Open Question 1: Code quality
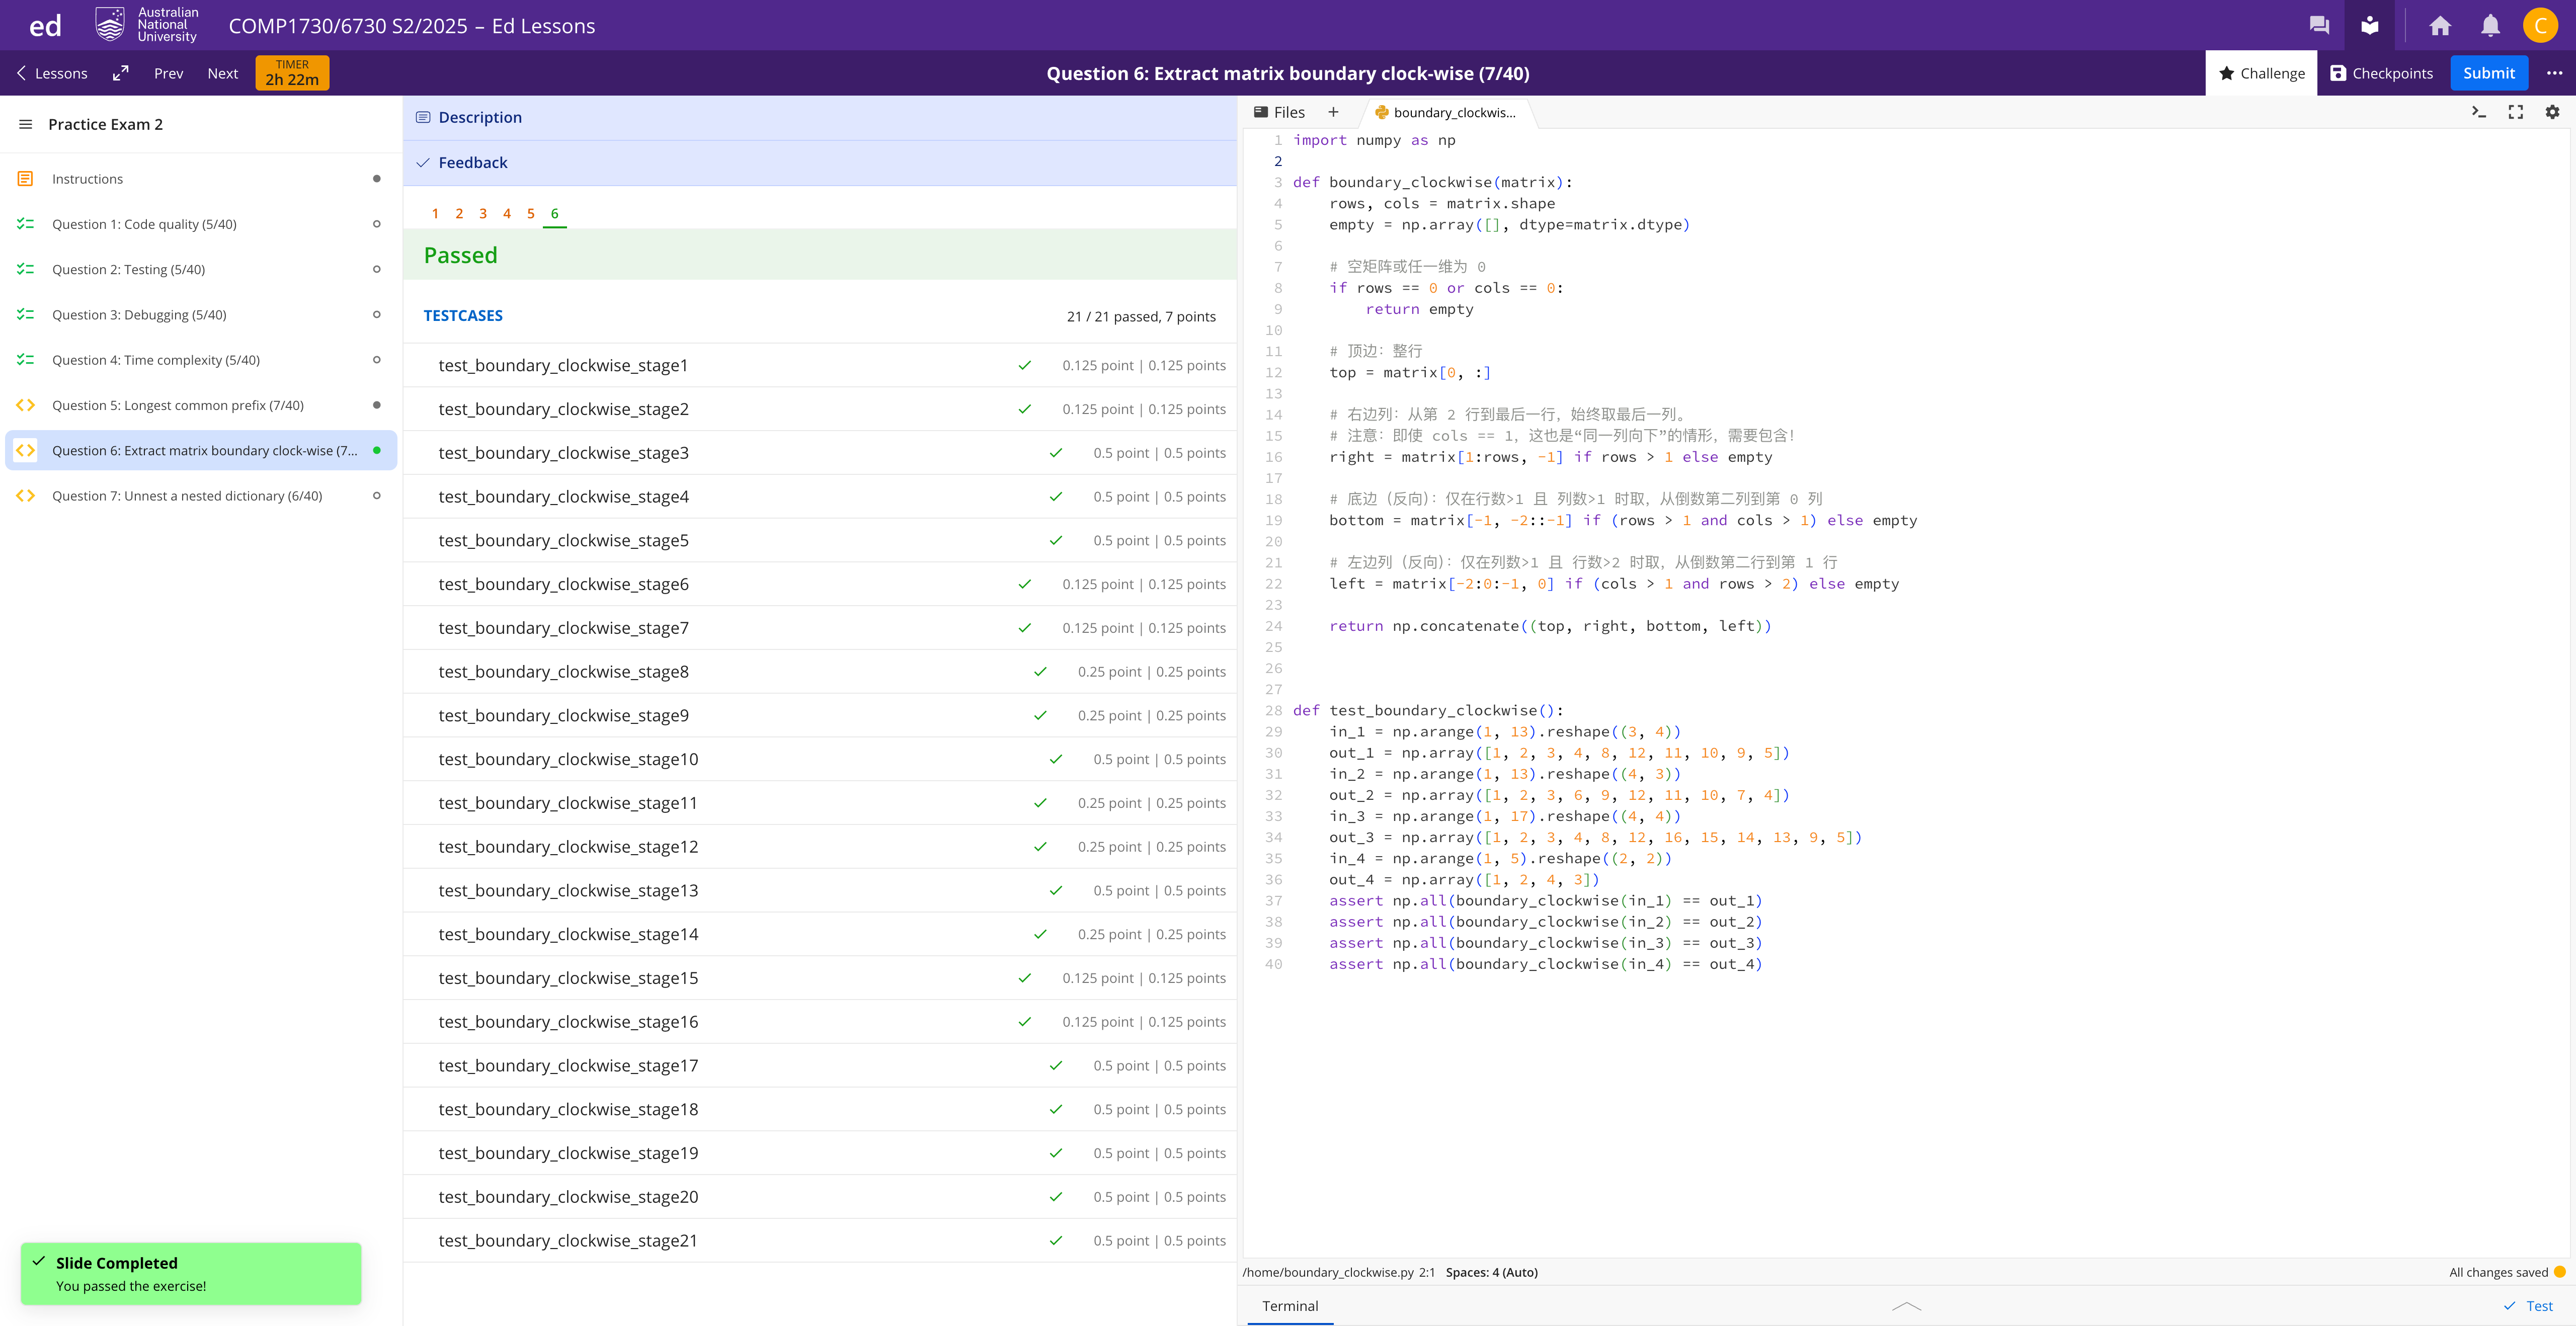2576x1326 pixels. [201, 224]
